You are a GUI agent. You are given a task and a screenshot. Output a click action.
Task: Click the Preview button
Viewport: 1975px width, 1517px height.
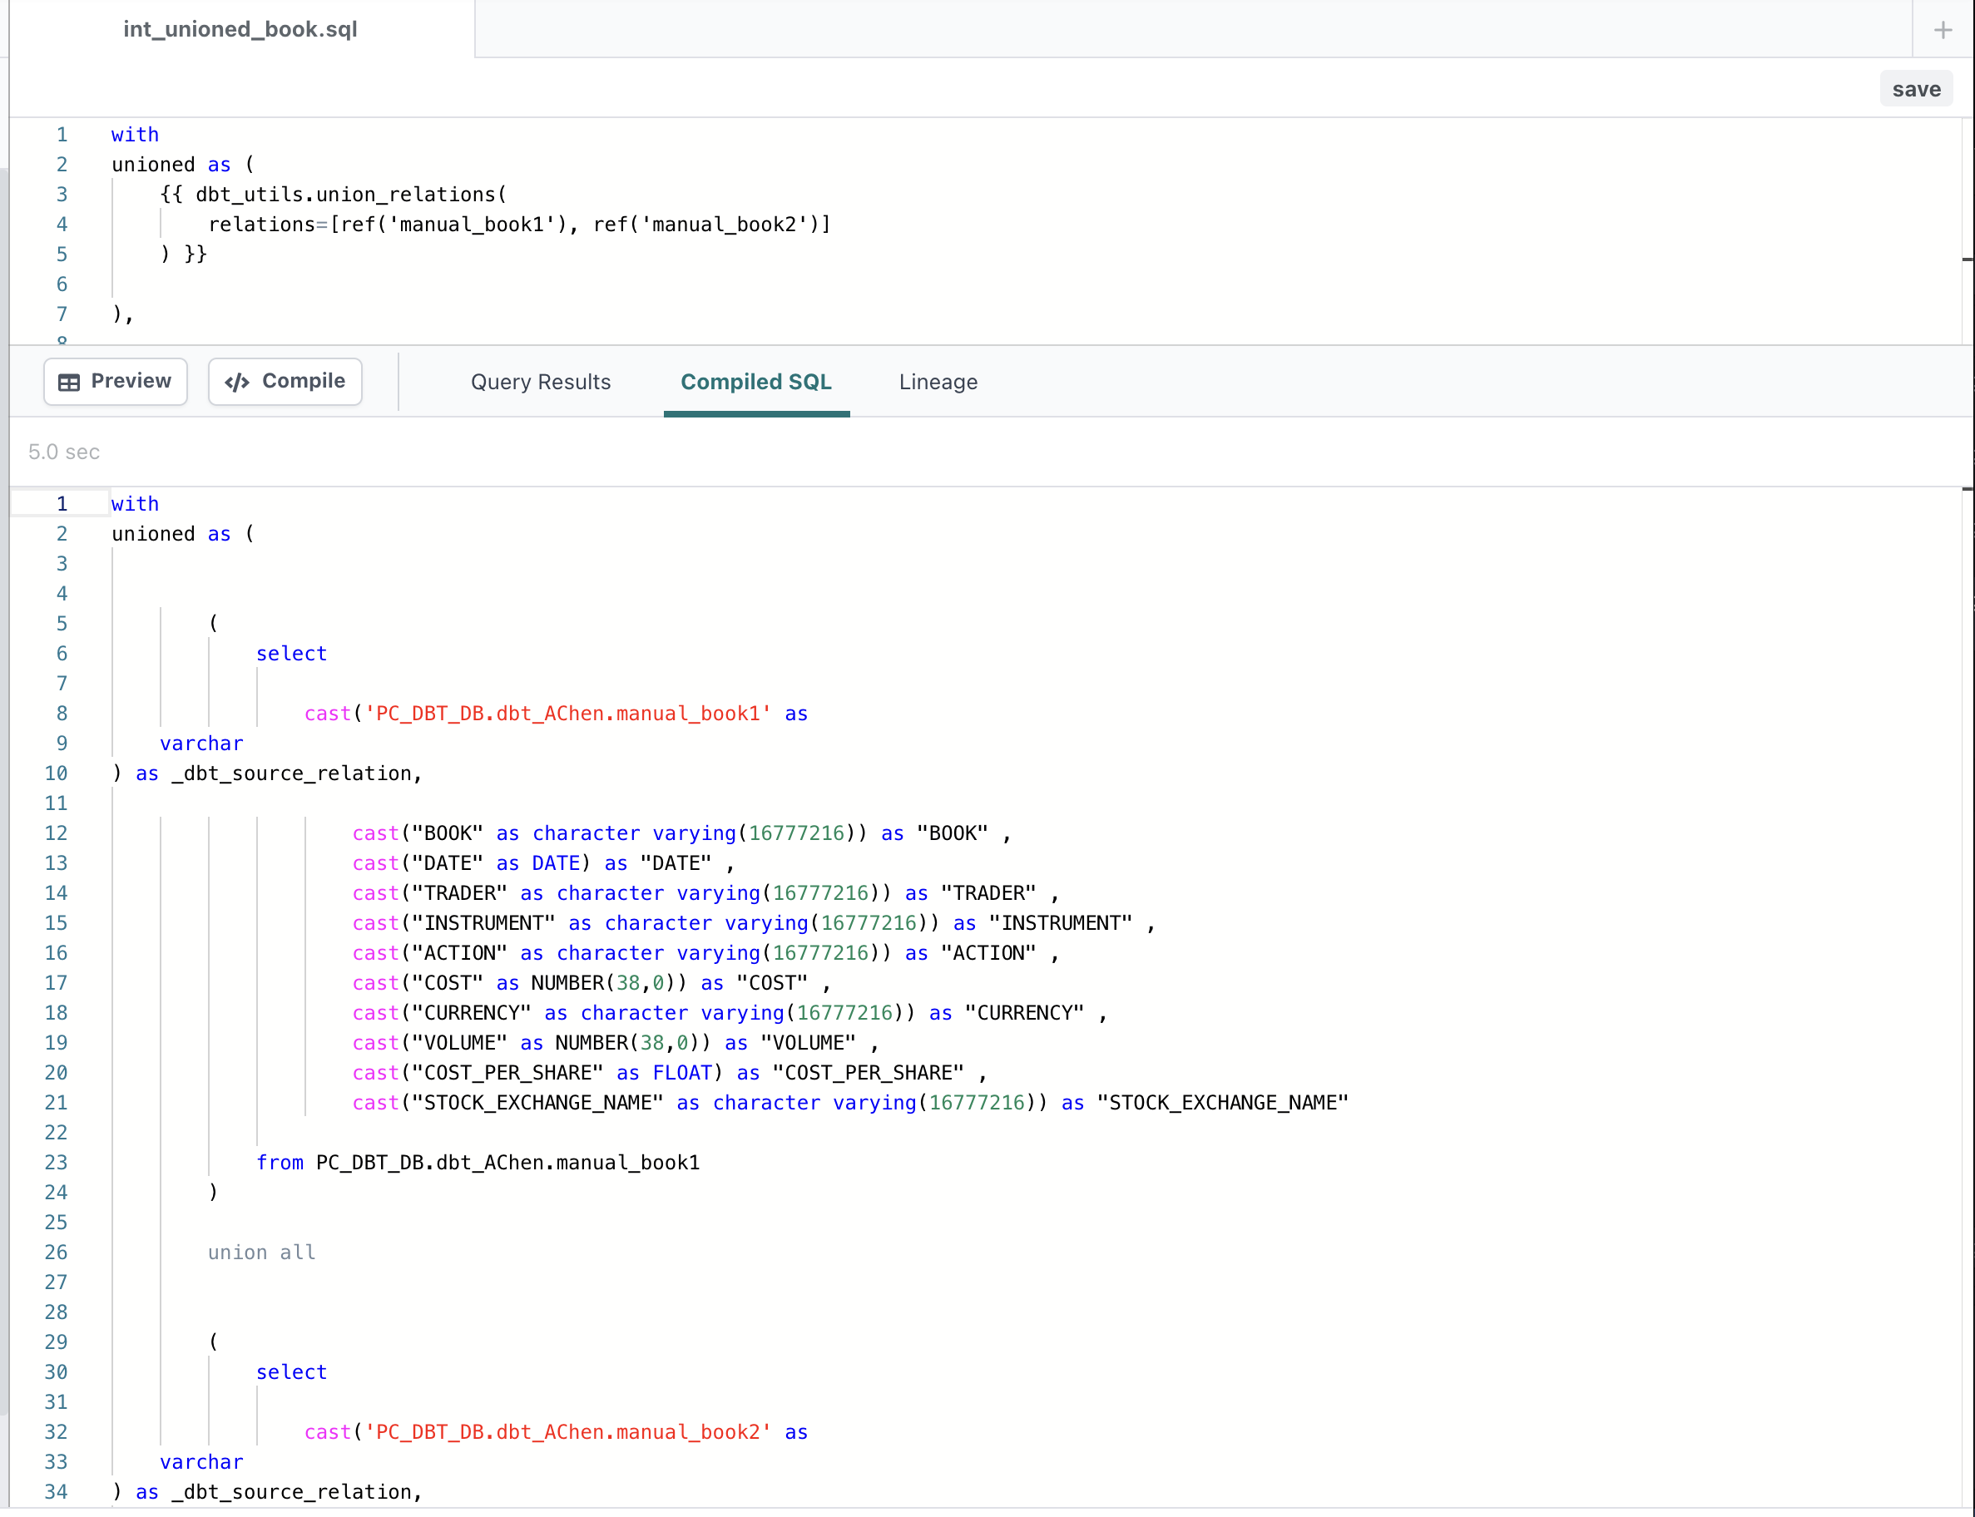(116, 381)
